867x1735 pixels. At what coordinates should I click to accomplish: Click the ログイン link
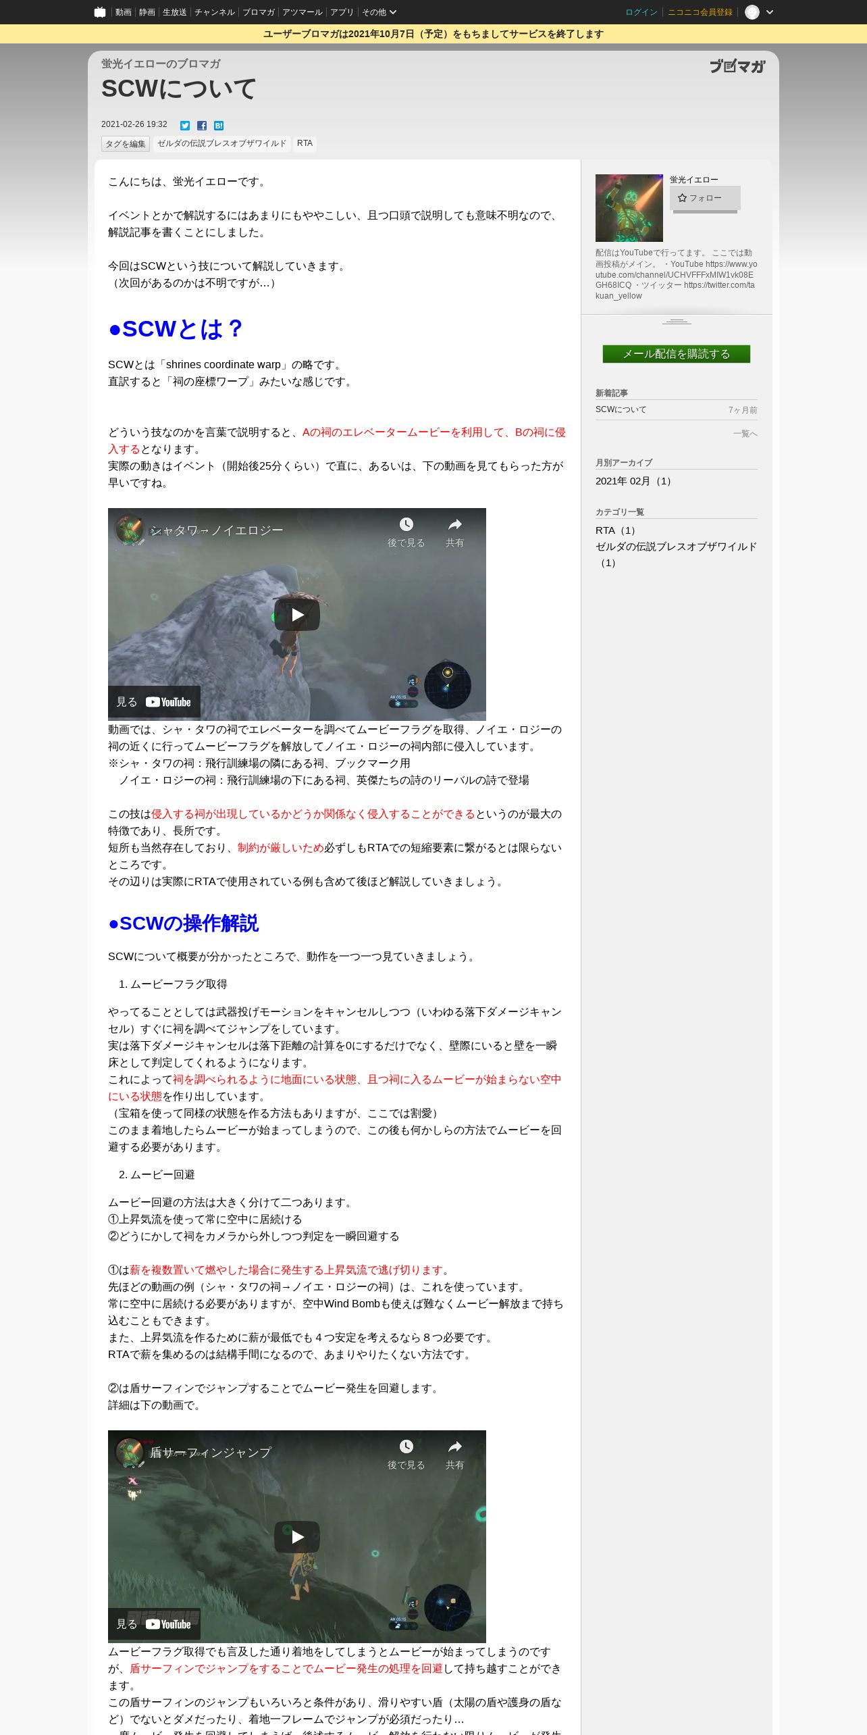click(x=641, y=12)
